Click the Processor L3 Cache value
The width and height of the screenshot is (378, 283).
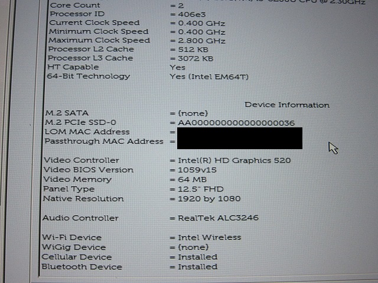point(195,58)
